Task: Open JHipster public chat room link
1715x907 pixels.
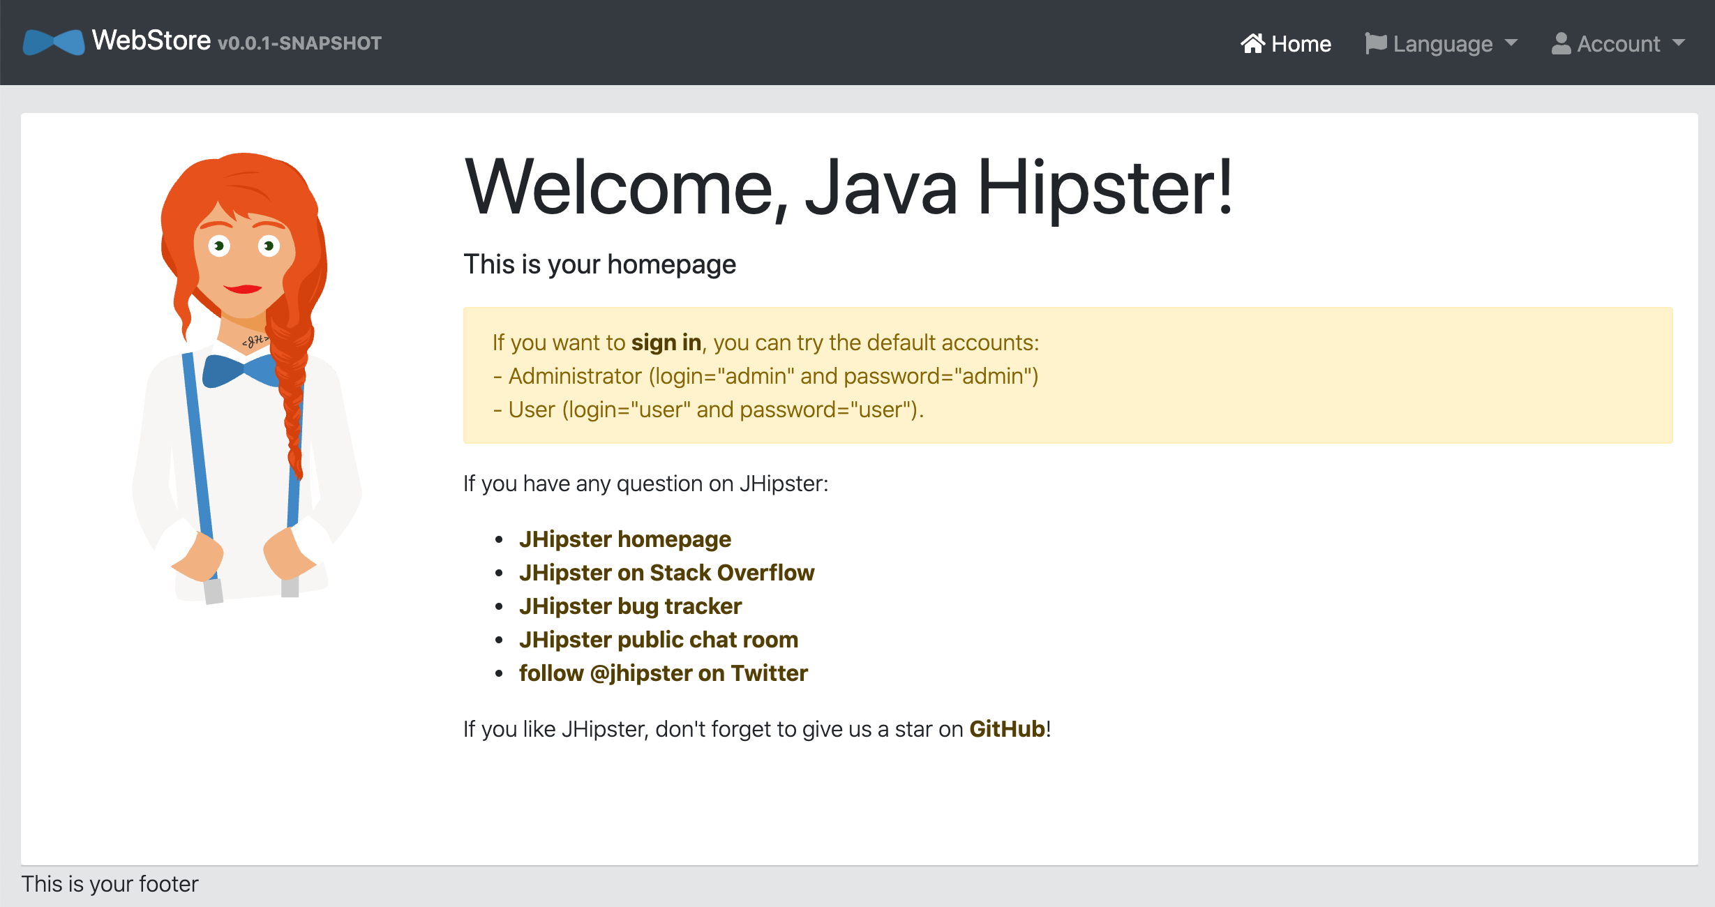Action: (x=658, y=640)
